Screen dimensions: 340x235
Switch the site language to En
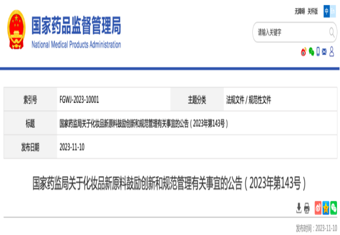(333, 11)
